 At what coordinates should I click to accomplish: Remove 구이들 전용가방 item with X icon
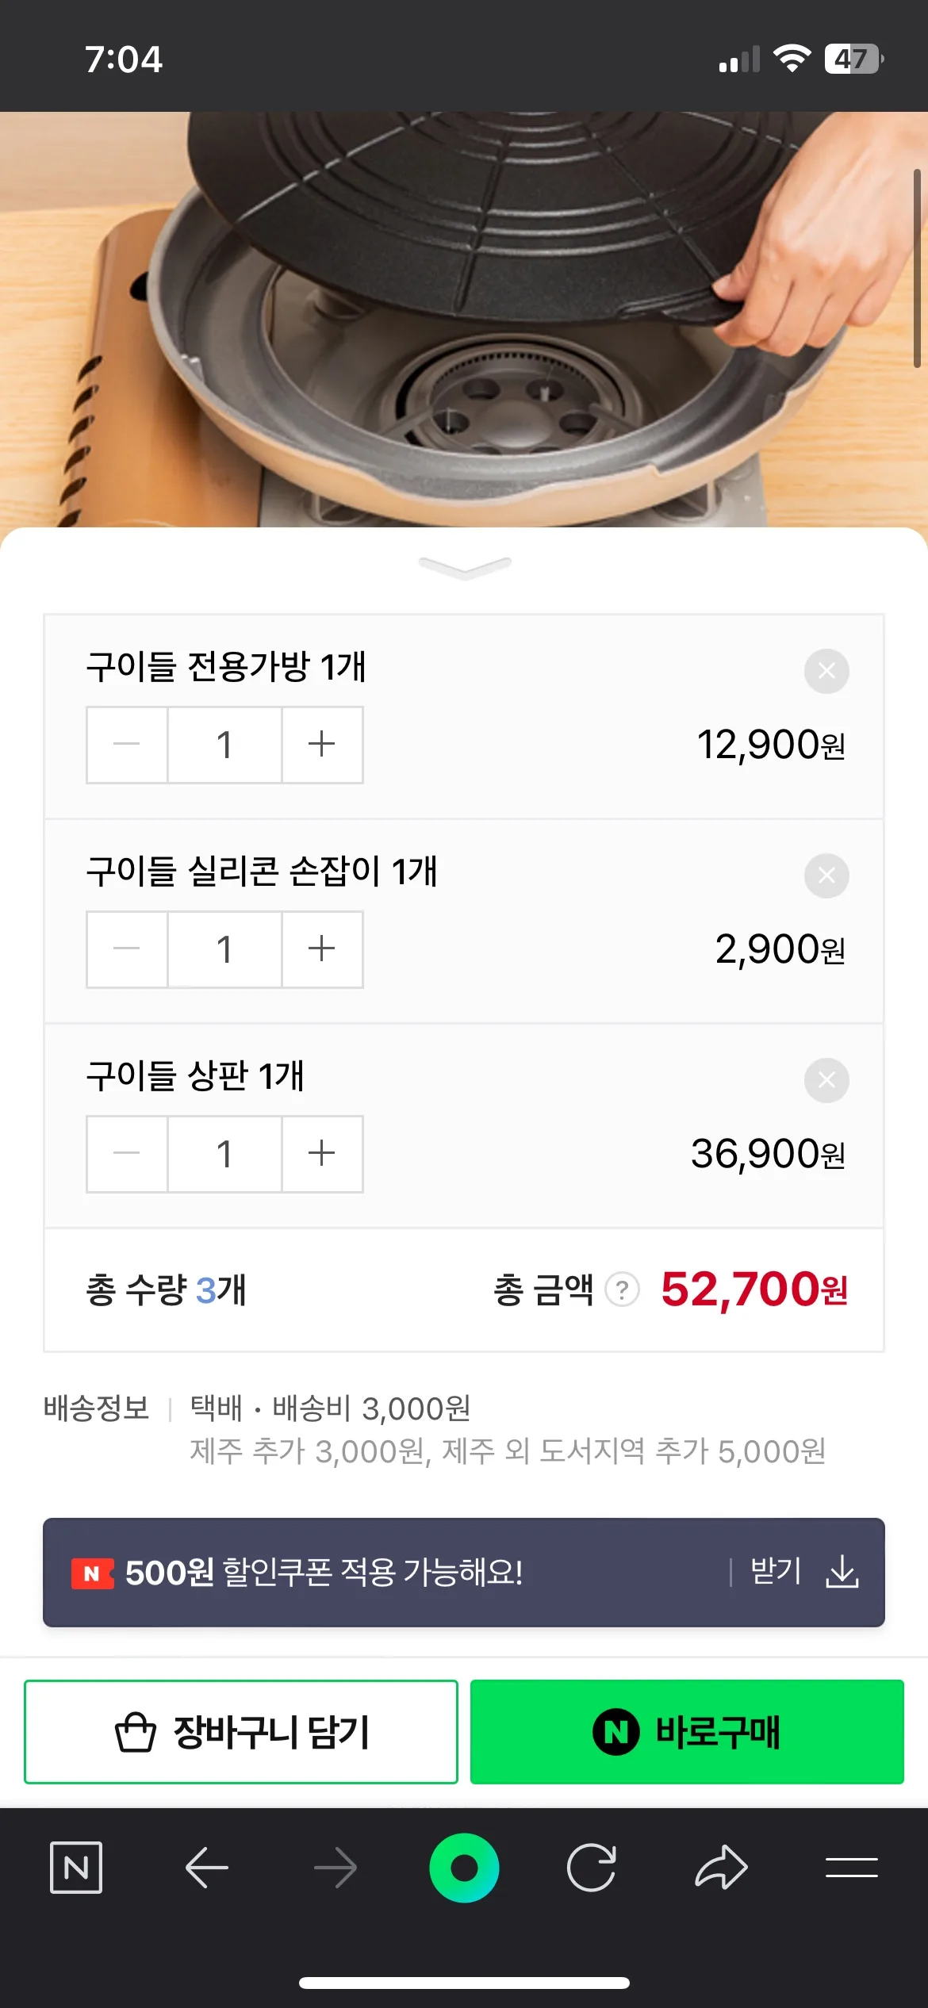(x=826, y=672)
